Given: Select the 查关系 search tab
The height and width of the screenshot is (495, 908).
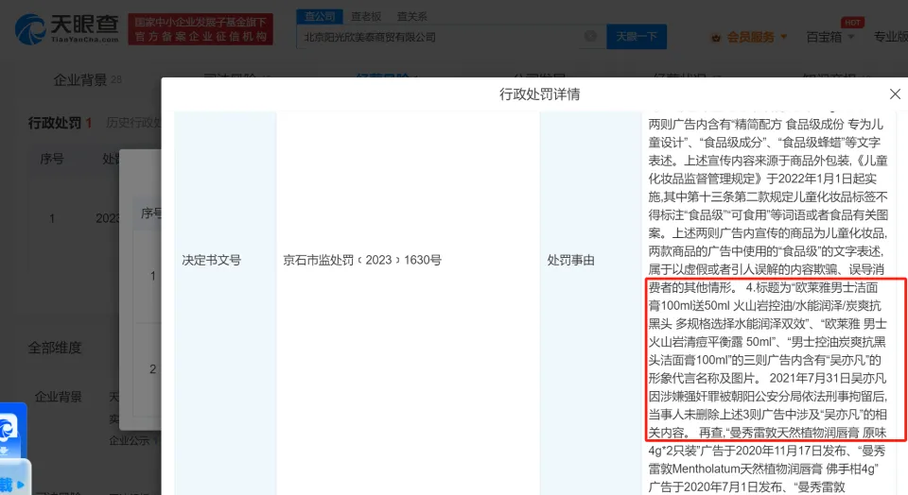Looking at the screenshot, I should (411, 16).
